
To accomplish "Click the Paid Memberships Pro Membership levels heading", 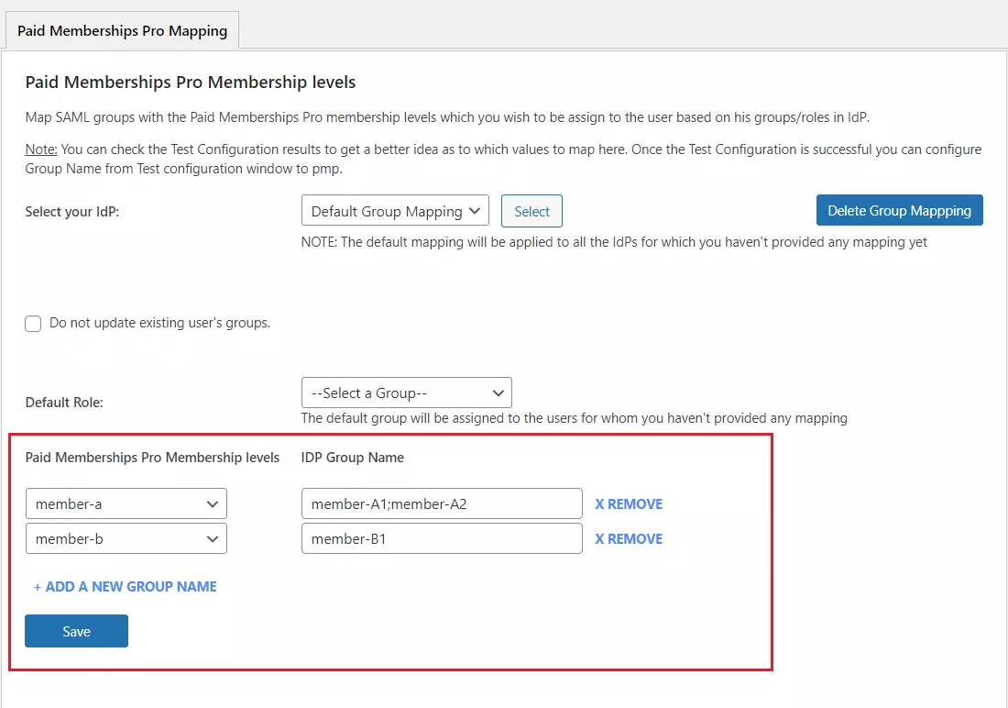I will [x=191, y=83].
